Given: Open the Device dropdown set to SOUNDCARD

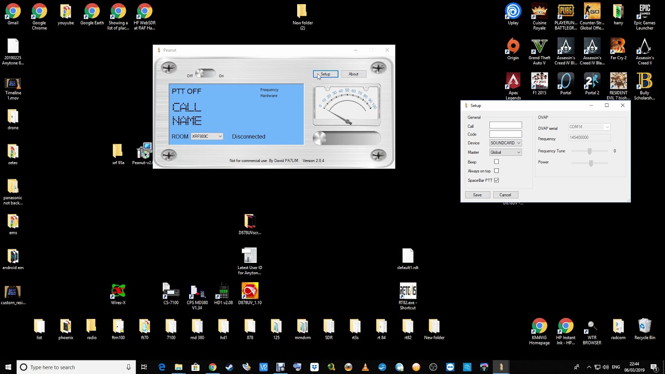Looking at the screenshot, I should 506,143.
